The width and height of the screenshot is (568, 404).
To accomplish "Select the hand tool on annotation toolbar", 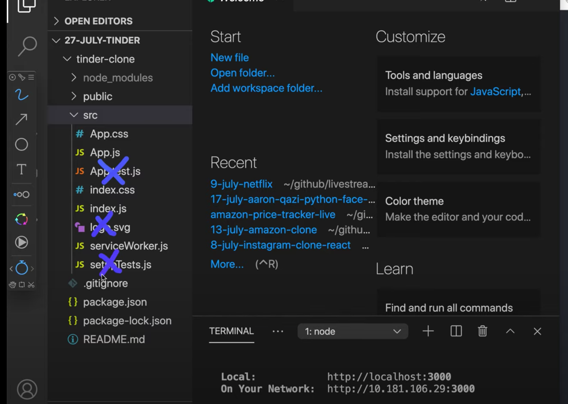I will (x=12, y=285).
